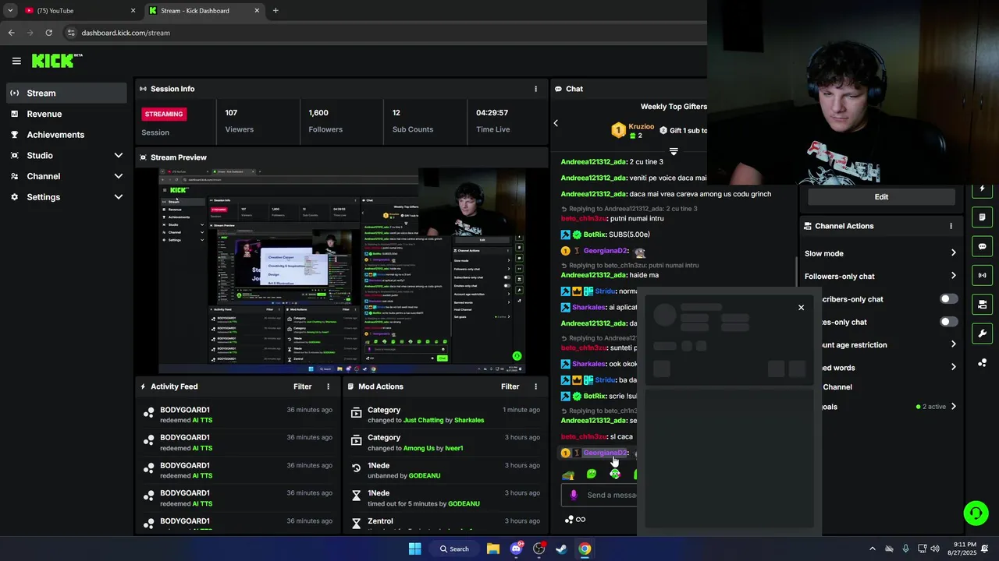Toggle Emotes-only chat switch
999x561 pixels.
click(x=948, y=322)
